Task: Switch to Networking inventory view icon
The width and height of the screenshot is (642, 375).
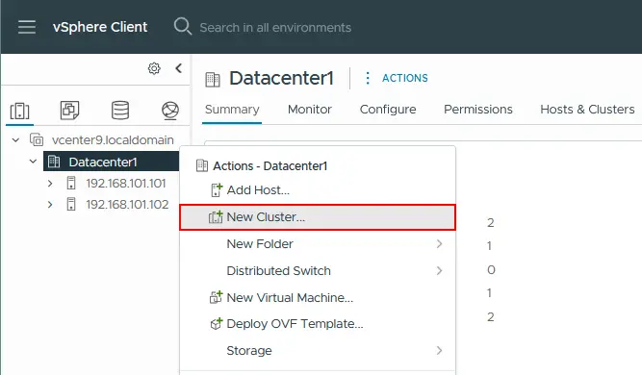Action: click(x=170, y=110)
